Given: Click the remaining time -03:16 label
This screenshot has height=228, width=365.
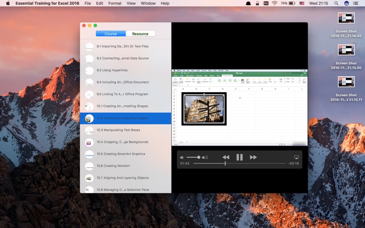Looking at the screenshot, I should 293,163.
